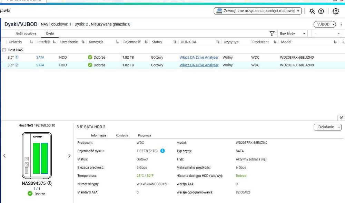
Task: Open the Działanie action dropdown
Action: pyautogui.click(x=328, y=127)
